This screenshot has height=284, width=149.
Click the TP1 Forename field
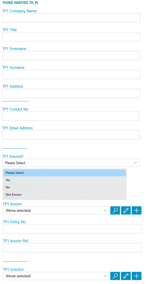tap(71, 56)
